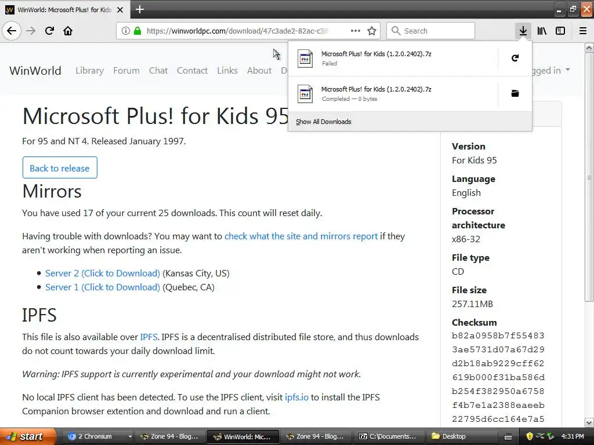This screenshot has width=594, height=445.
Task: Bookmark this page with the star
Action: coord(372,31)
